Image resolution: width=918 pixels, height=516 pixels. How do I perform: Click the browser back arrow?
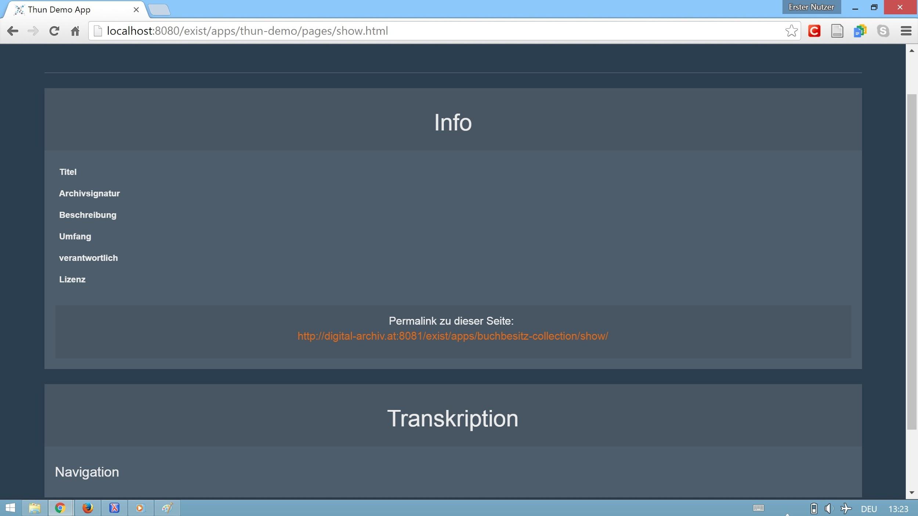[x=12, y=31]
